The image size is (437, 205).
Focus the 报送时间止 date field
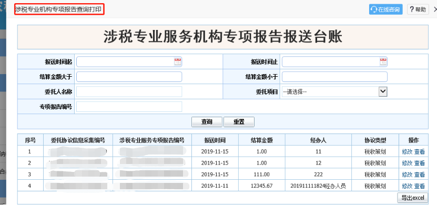tap(334, 62)
